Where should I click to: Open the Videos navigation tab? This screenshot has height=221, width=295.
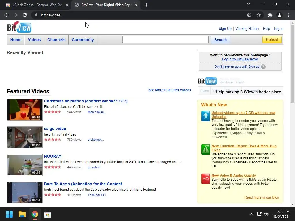coord(34,40)
